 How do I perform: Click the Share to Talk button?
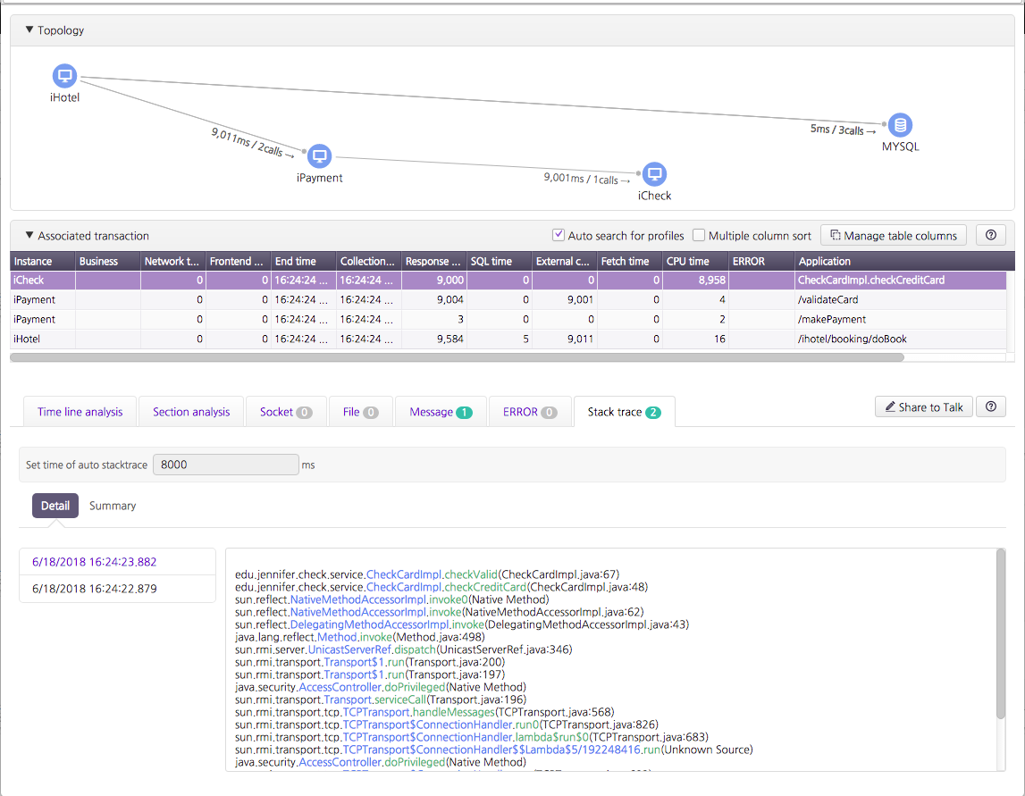pos(923,406)
